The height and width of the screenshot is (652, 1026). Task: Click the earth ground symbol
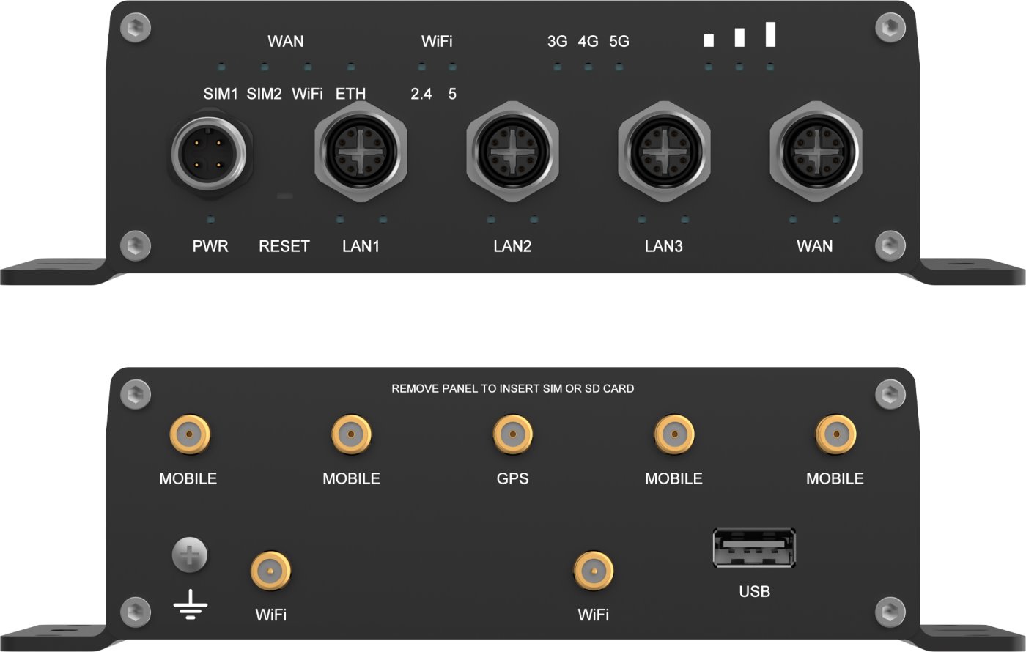point(191,605)
